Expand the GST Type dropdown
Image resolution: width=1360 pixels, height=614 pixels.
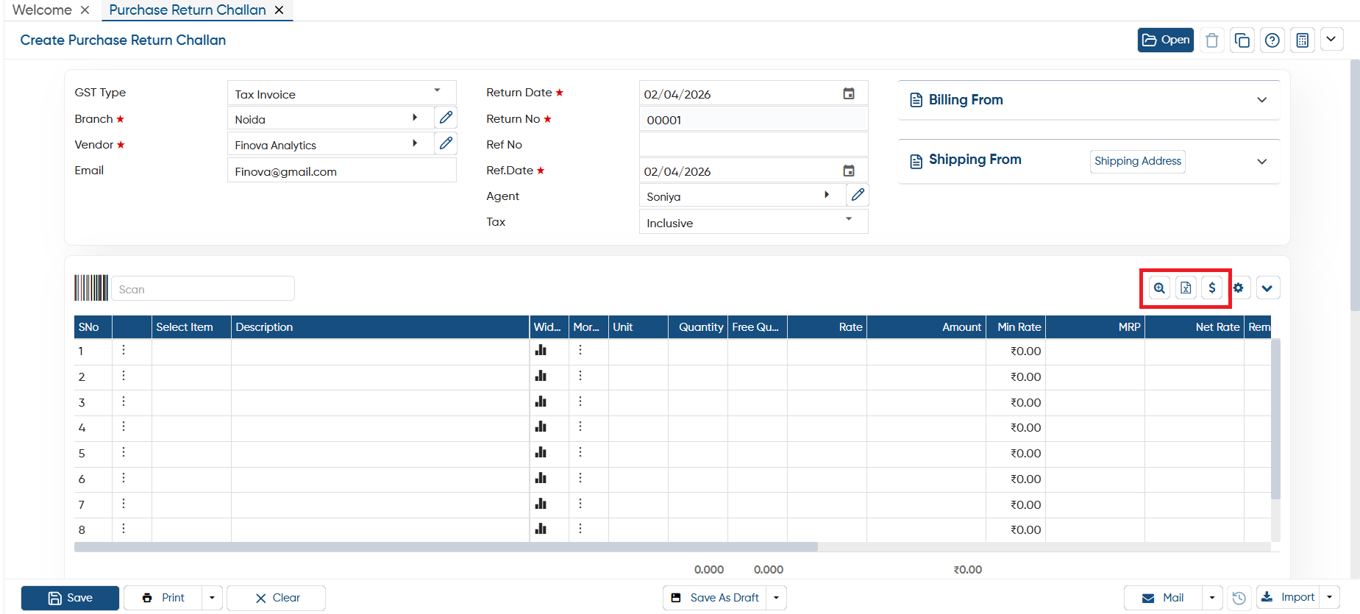click(437, 90)
